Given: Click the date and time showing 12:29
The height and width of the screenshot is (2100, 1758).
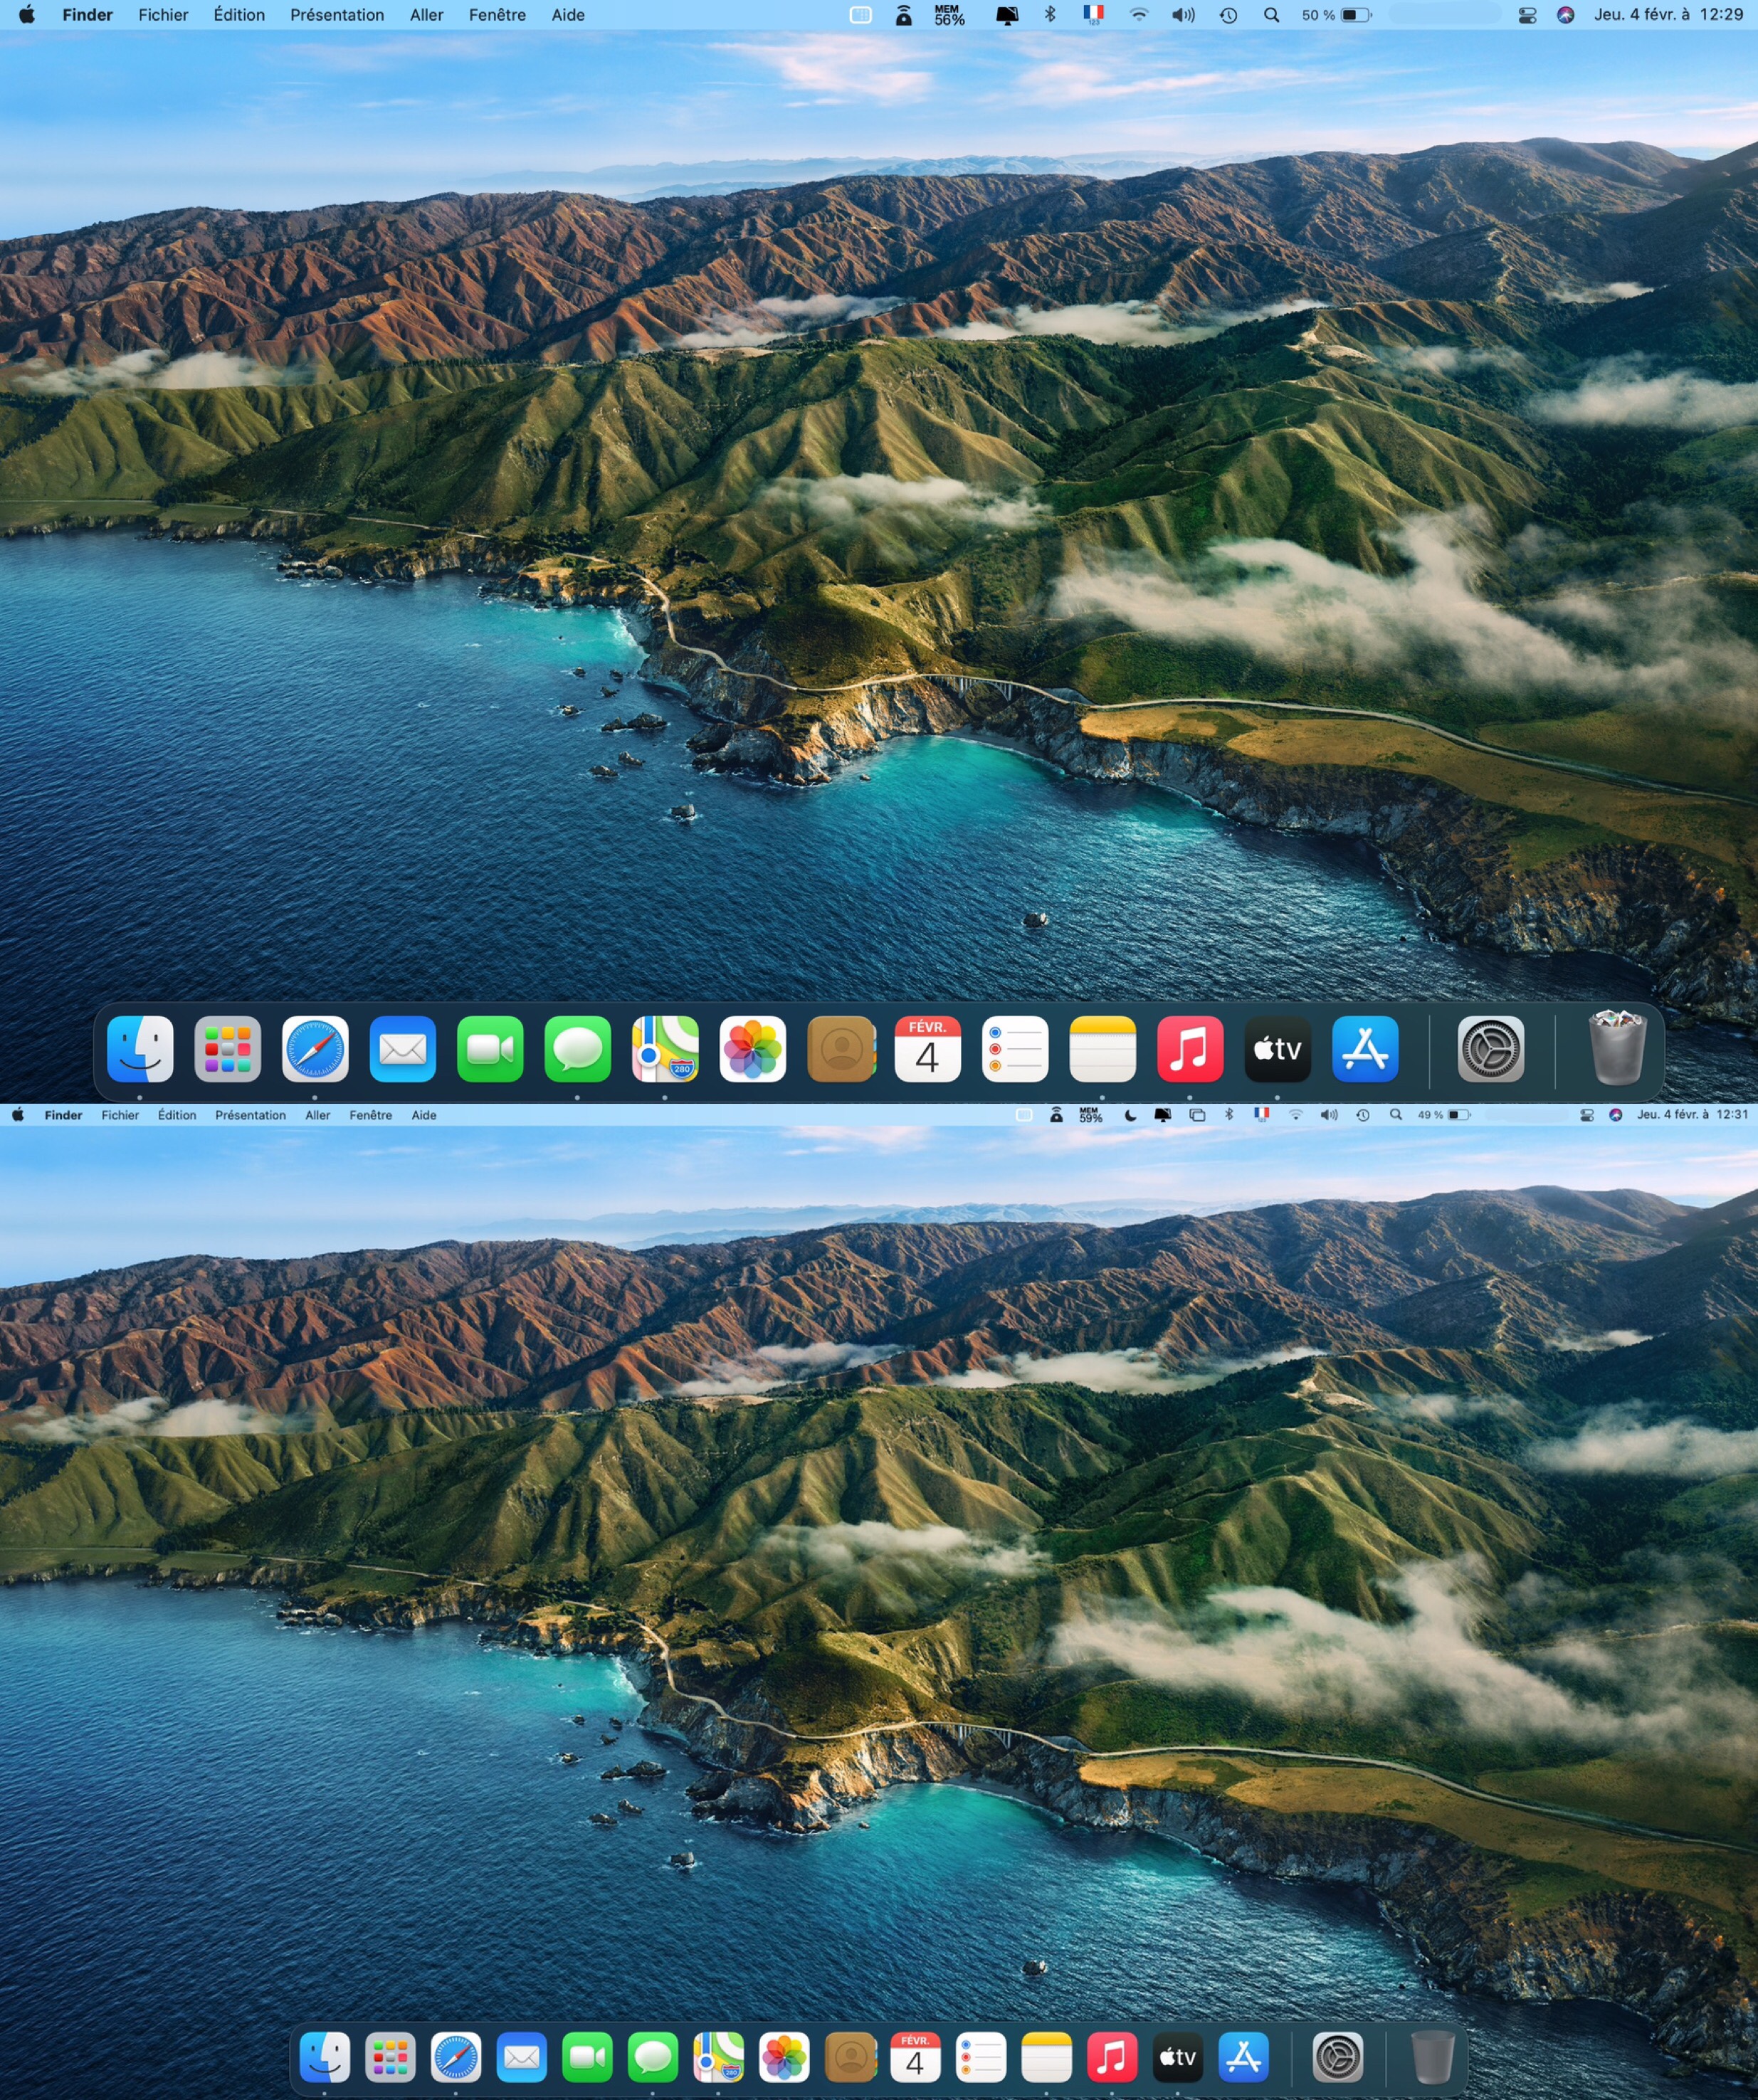Looking at the screenshot, I should click(x=1668, y=15).
